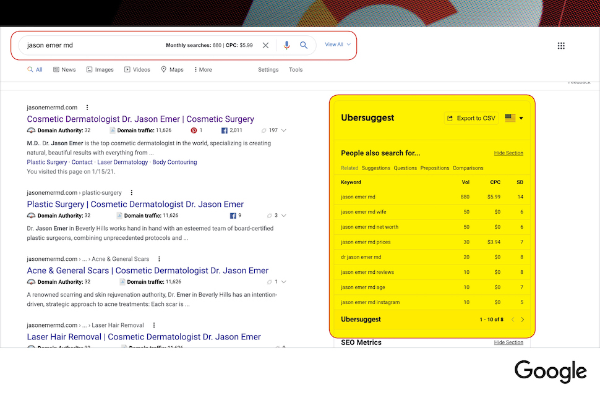Open options menu for Acne & General Scars result
The height and width of the screenshot is (395, 600).
(x=159, y=259)
